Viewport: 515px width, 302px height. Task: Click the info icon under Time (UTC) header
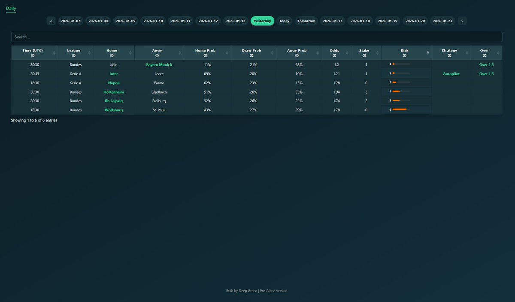[33, 55]
